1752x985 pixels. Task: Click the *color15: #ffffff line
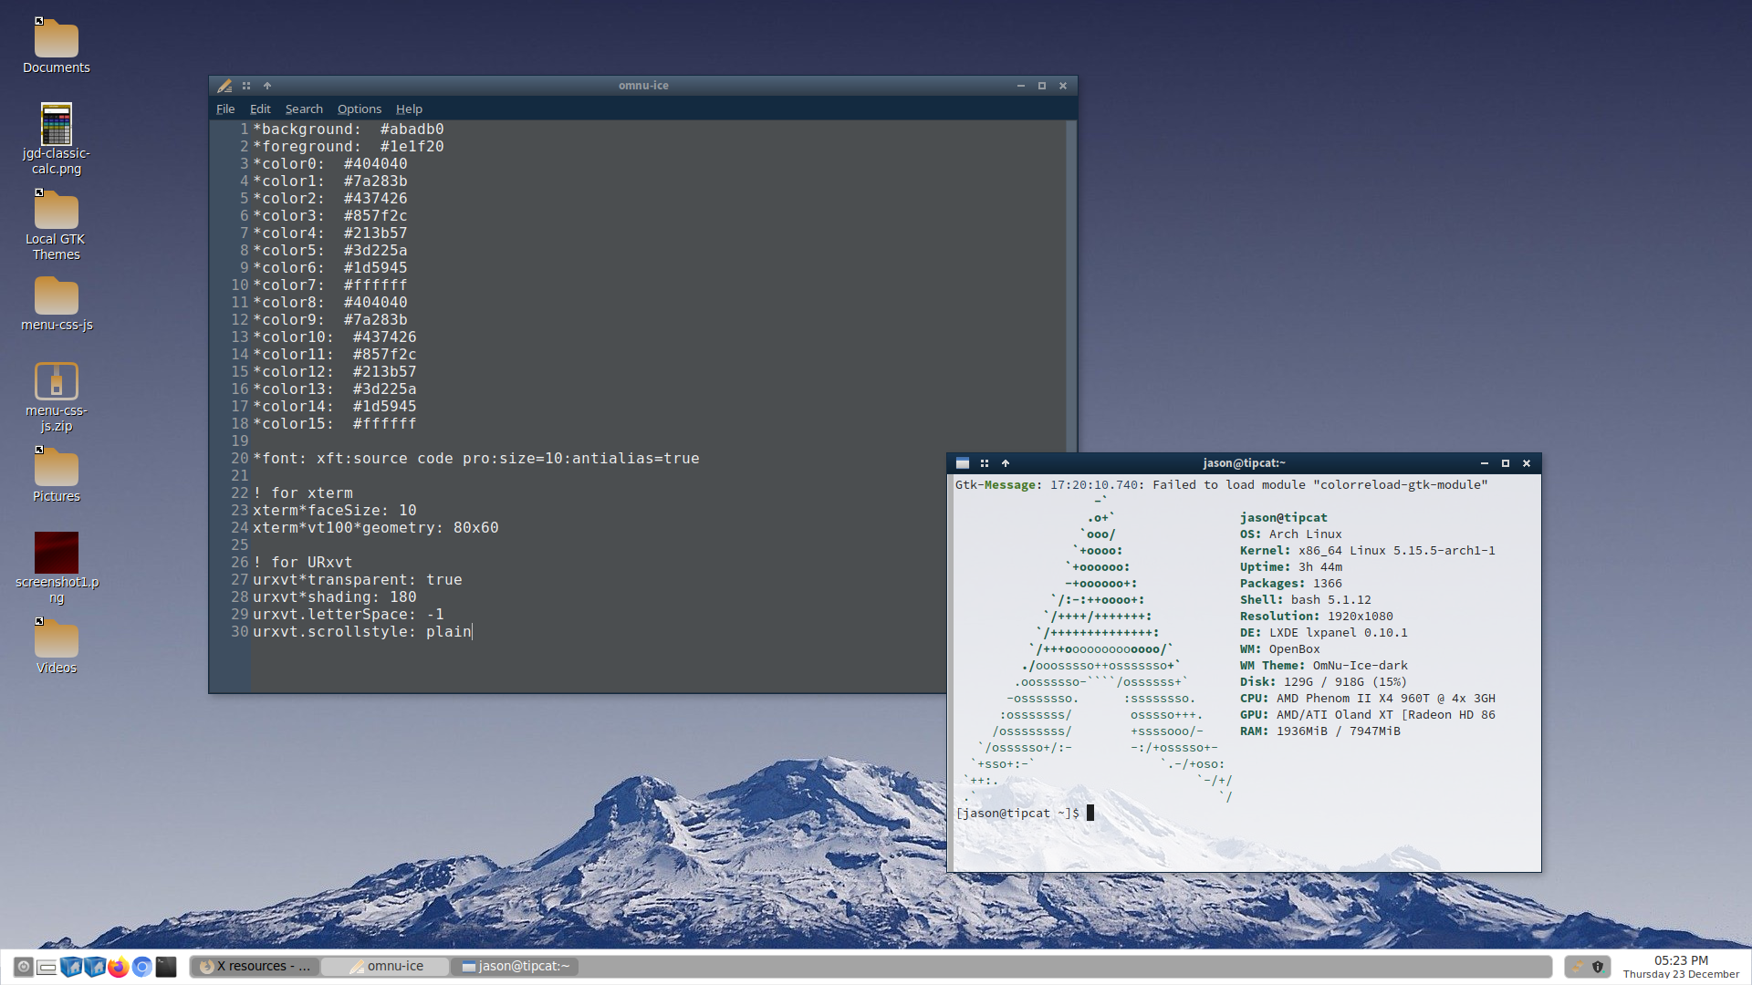[x=335, y=424]
